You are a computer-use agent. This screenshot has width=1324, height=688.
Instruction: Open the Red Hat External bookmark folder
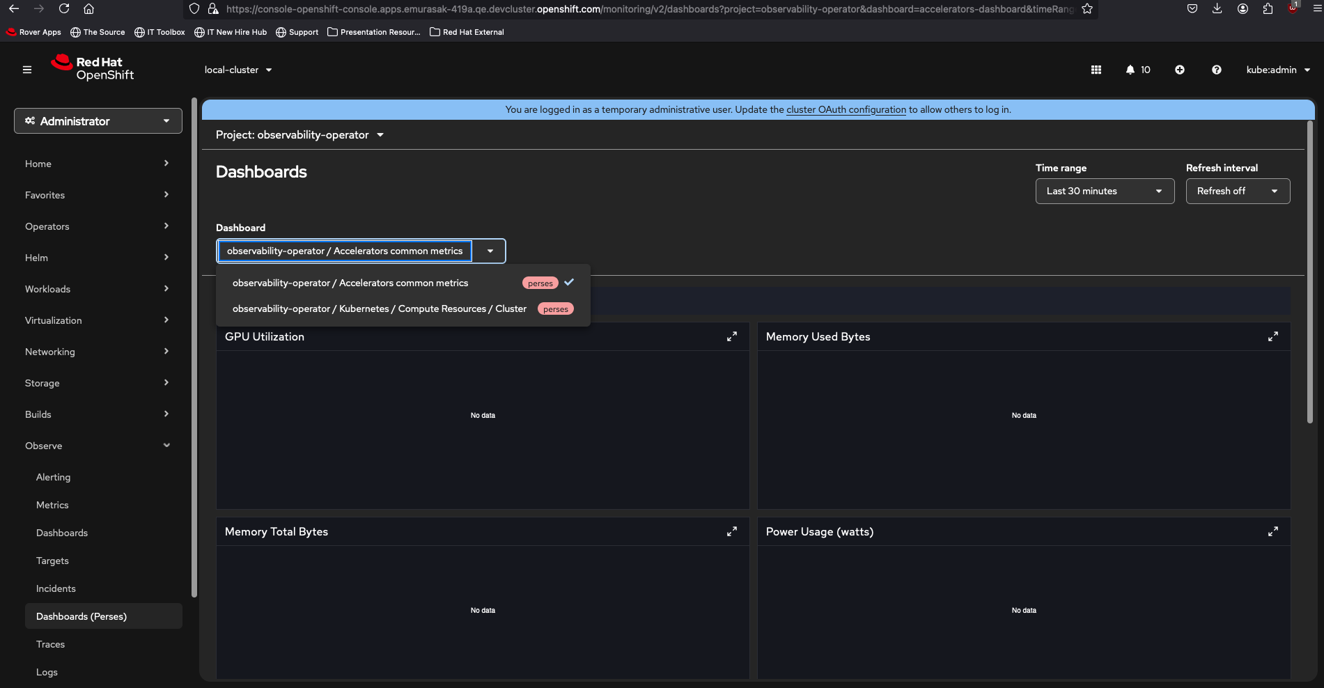pyautogui.click(x=467, y=32)
